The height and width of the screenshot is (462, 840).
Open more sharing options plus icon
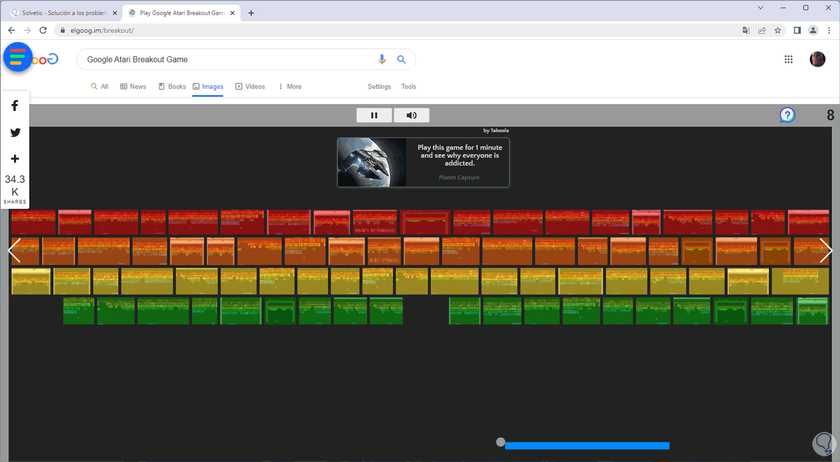tap(15, 159)
